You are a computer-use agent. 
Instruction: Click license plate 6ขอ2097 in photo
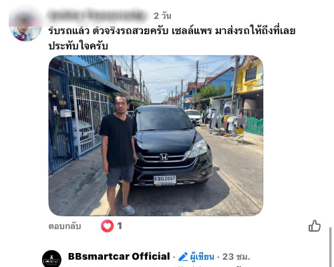tap(165, 180)
